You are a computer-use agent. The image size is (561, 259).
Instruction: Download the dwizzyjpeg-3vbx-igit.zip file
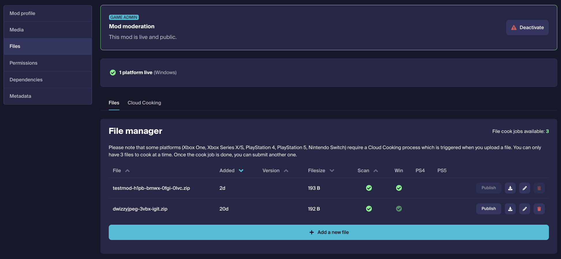[510, 209]
